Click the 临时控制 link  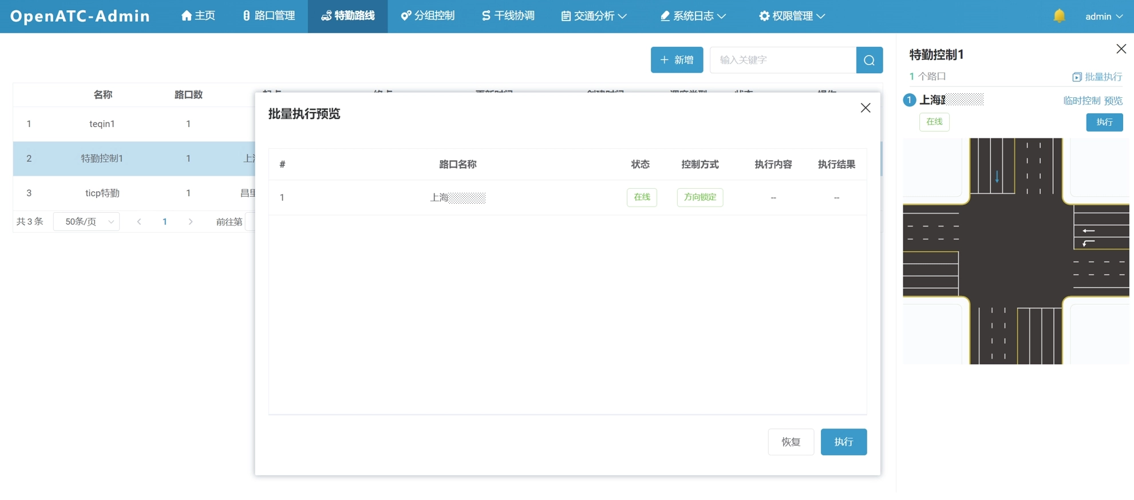point(1081,101)
